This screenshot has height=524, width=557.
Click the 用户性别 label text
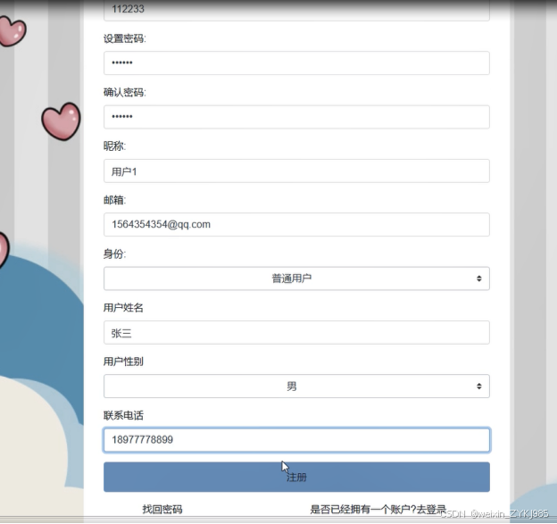click(123, 362)
